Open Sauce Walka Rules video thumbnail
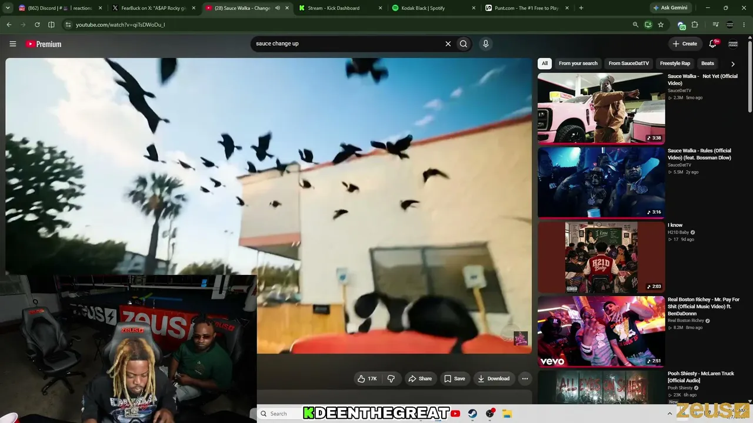This screenshot has height=423, width=753. [601, 182]
